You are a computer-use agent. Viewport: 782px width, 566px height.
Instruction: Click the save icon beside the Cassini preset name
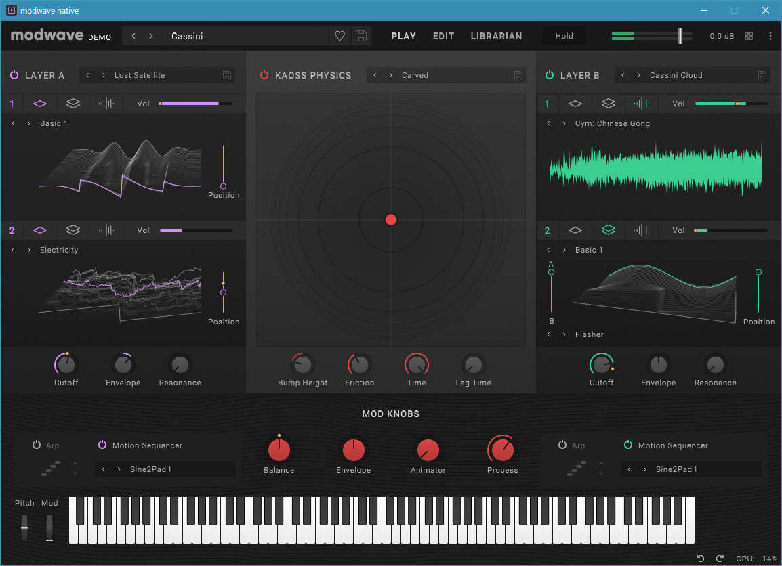pyautogui.click(x=361, y=36)
